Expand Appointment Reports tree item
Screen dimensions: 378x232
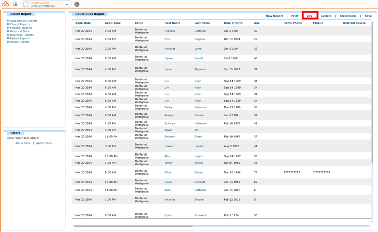22,21
